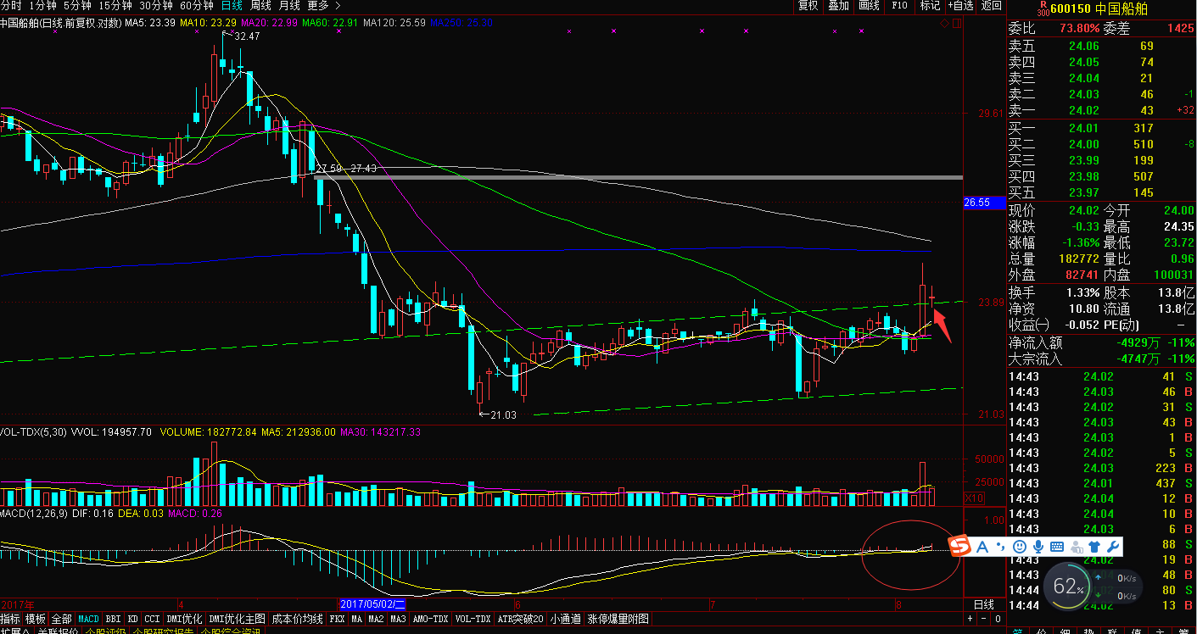Select the 日线 daily period

232,5
